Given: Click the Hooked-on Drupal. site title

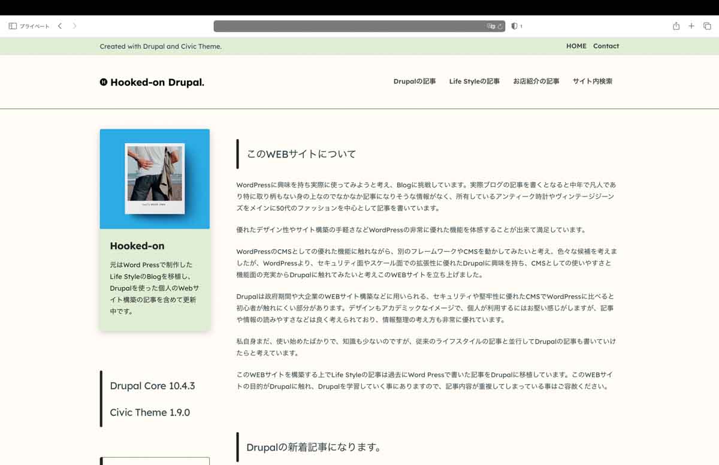Looking at the screenshot, I should coord(157,83).
